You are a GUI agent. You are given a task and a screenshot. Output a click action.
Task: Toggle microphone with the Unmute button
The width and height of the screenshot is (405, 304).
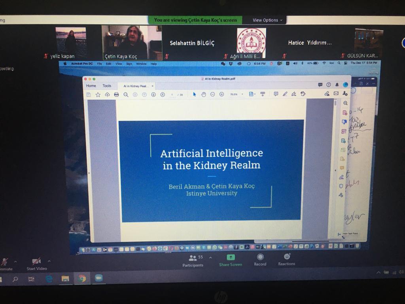(5, 264)
